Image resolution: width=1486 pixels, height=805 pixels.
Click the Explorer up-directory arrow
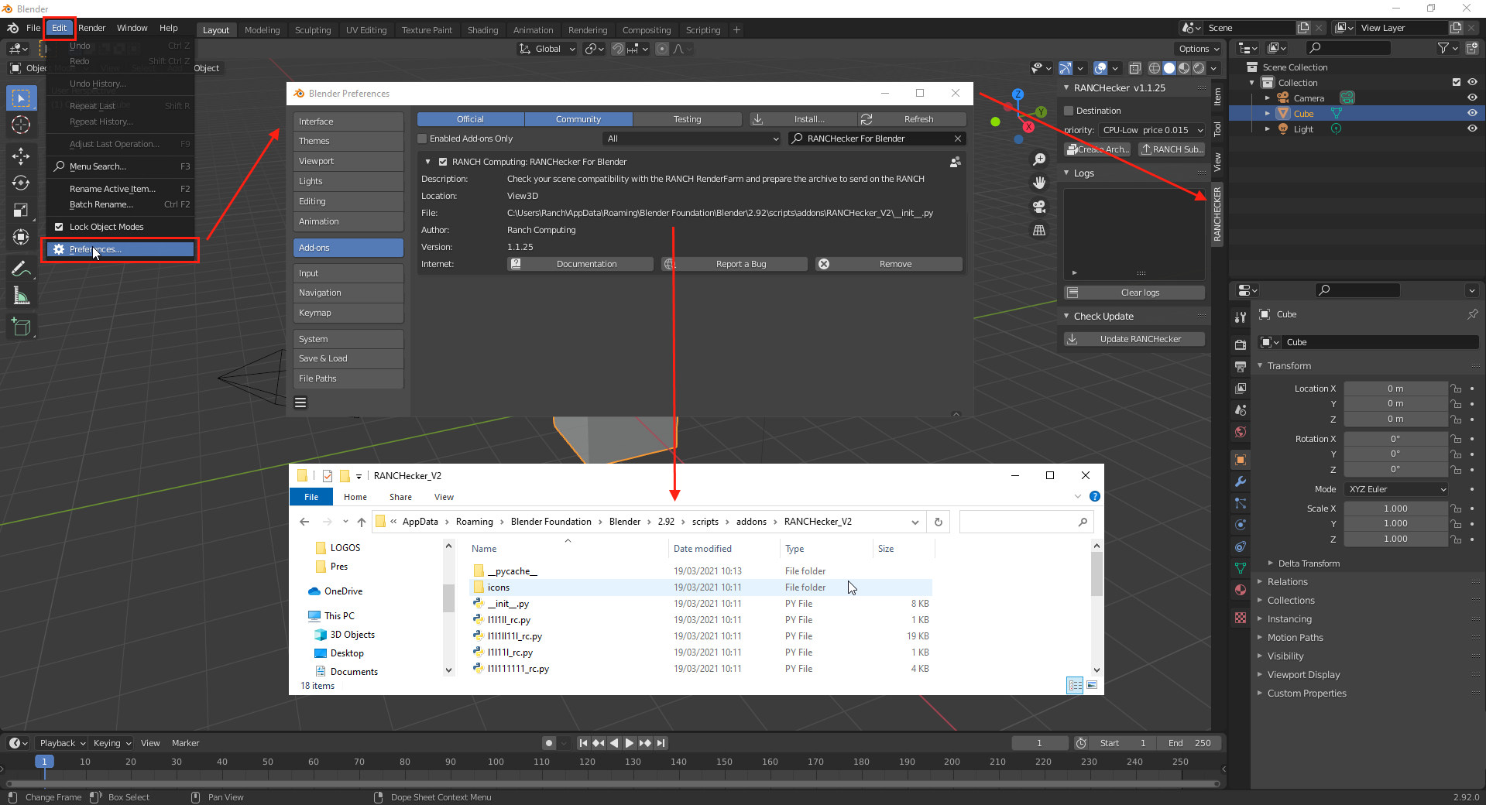(362, 522)
